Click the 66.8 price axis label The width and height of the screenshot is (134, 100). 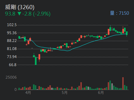tap(13, 65)
